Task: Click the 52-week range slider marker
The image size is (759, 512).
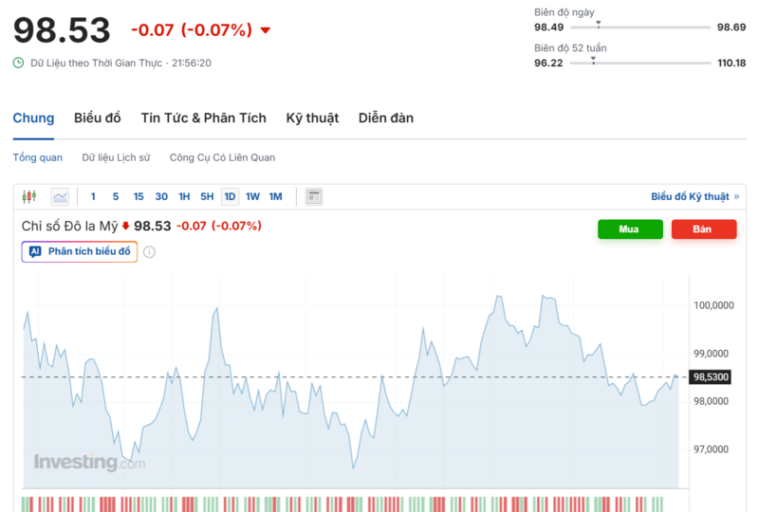Action: 593,59
